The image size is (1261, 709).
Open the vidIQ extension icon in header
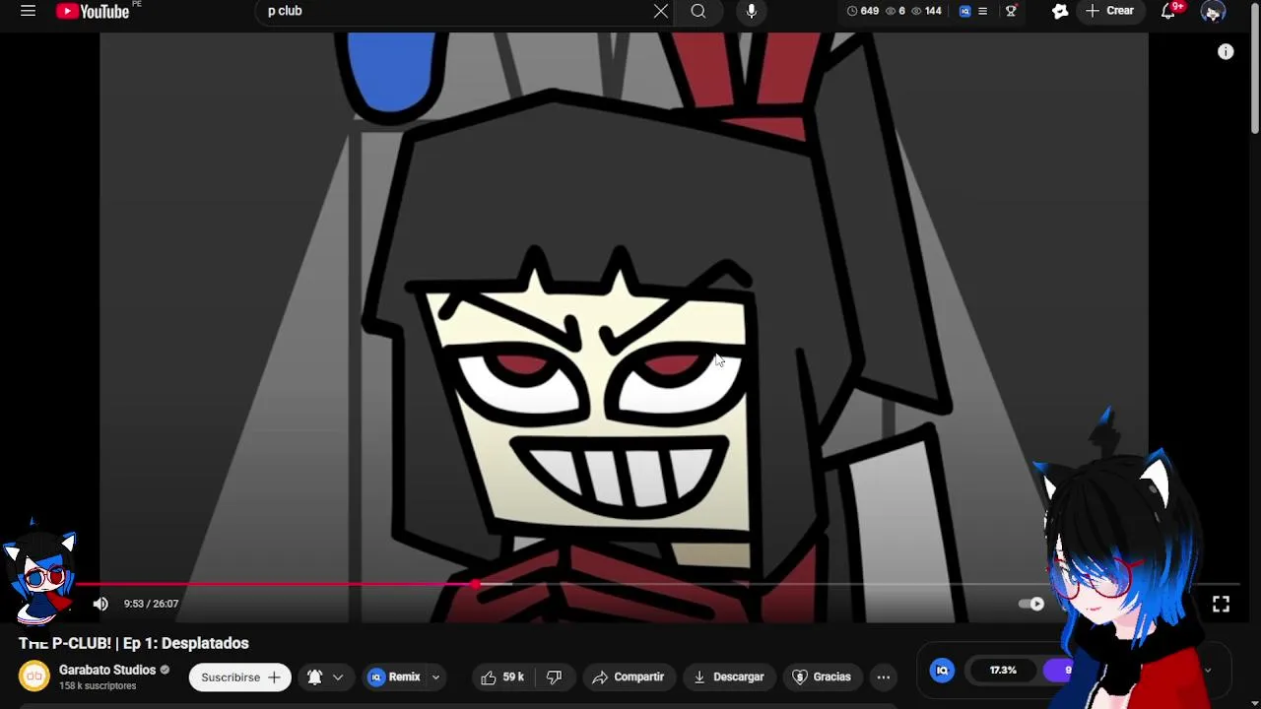click(x=965, y=11)
